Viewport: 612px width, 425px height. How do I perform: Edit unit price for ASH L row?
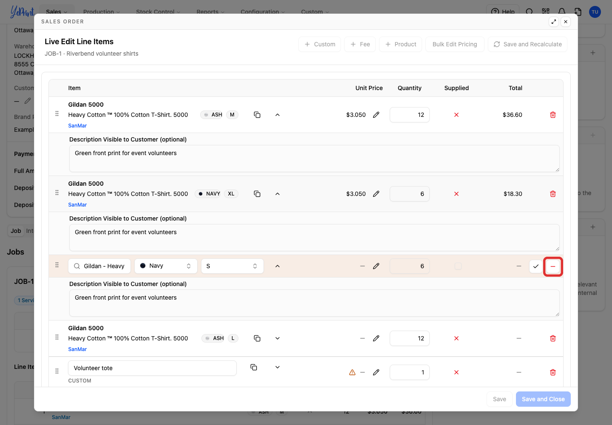[x=376, y=338]
